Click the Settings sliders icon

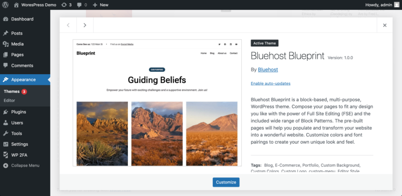point(6,144)
